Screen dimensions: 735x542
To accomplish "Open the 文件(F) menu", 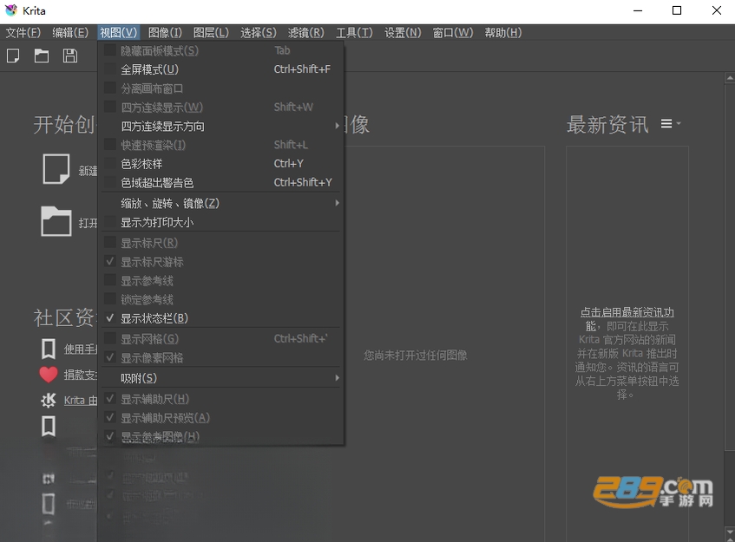I will pos(23,33).
